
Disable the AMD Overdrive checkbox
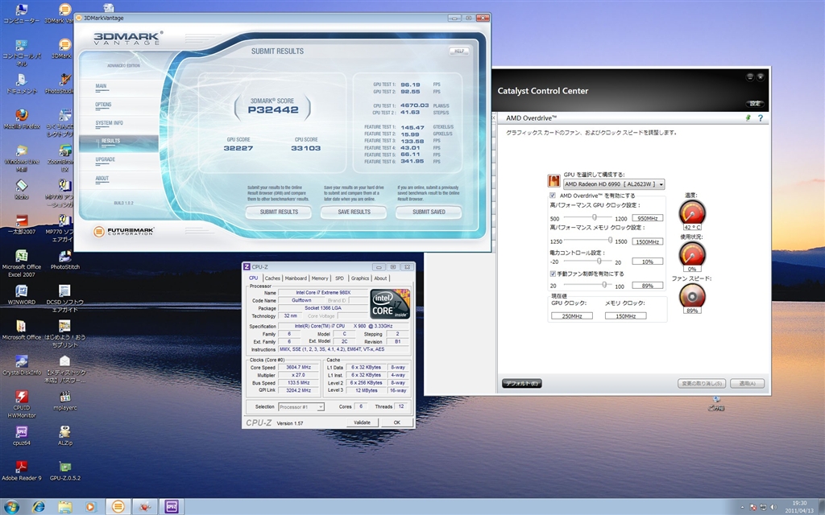coord(552,196)
